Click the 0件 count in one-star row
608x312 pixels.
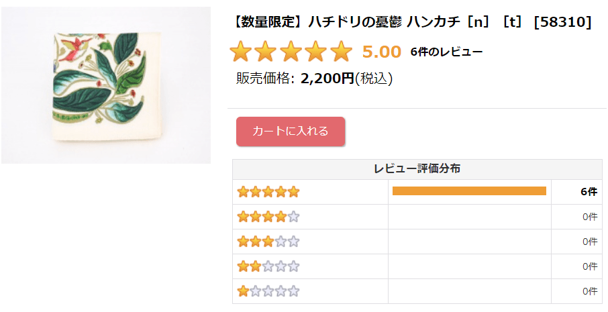(x=589, y=291)
